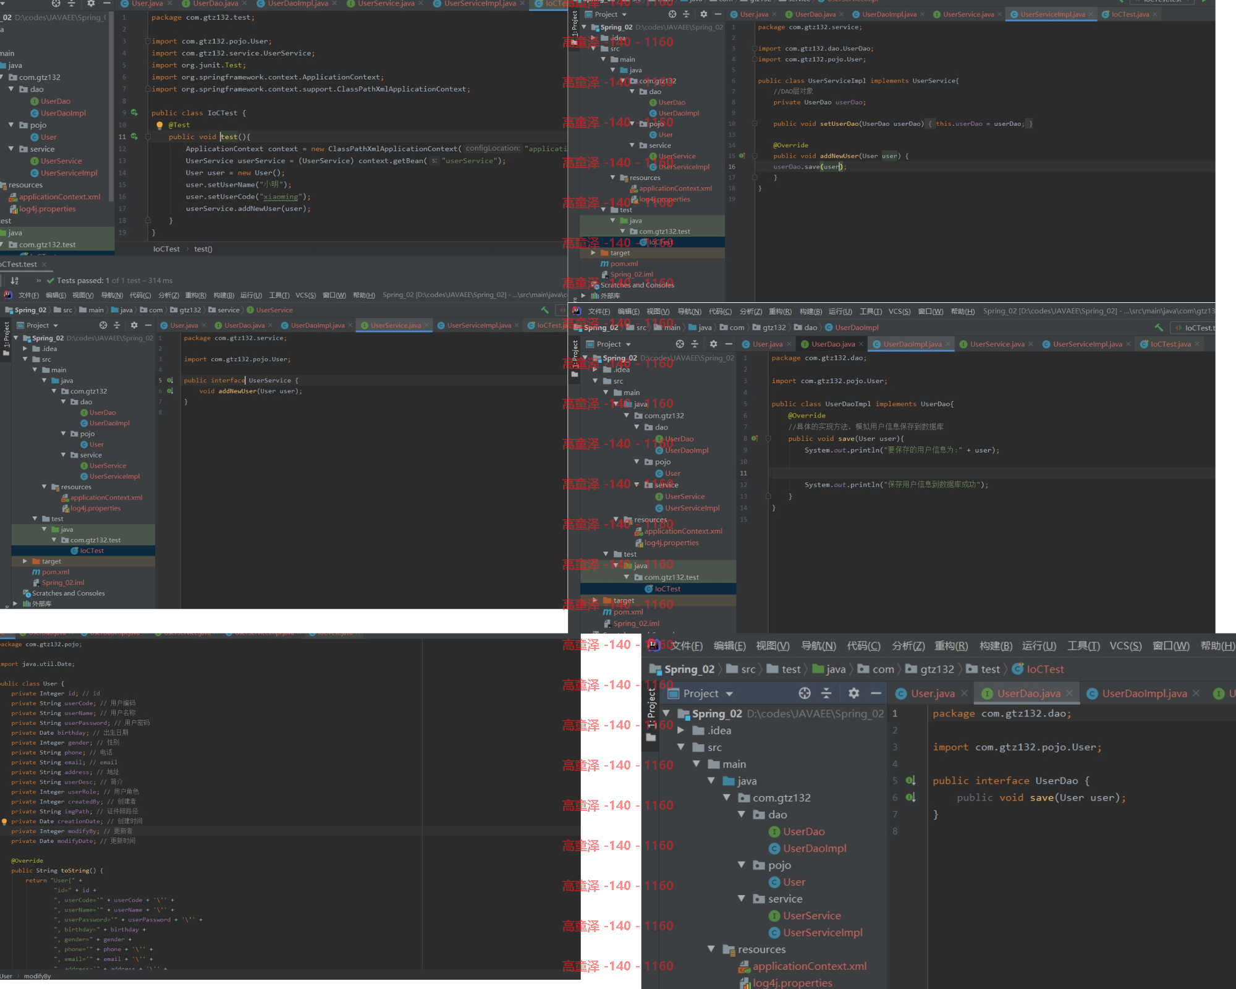Collapse resources folder arrow in UserDao.java window tree
Viewport: 1236px width, 989px height.
[x=711, y=949]
